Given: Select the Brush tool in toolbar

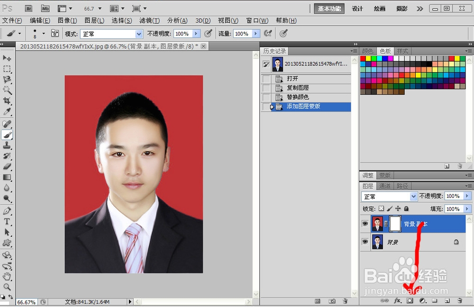Looking at the screenshot, I should [x=7, y=135].
